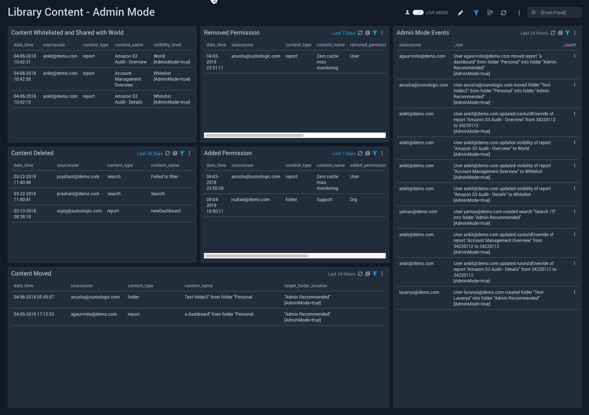Viewport: 589px width, 415px height.
Task: Toggle the LIVE MODE switch
Action: point(418,12)
